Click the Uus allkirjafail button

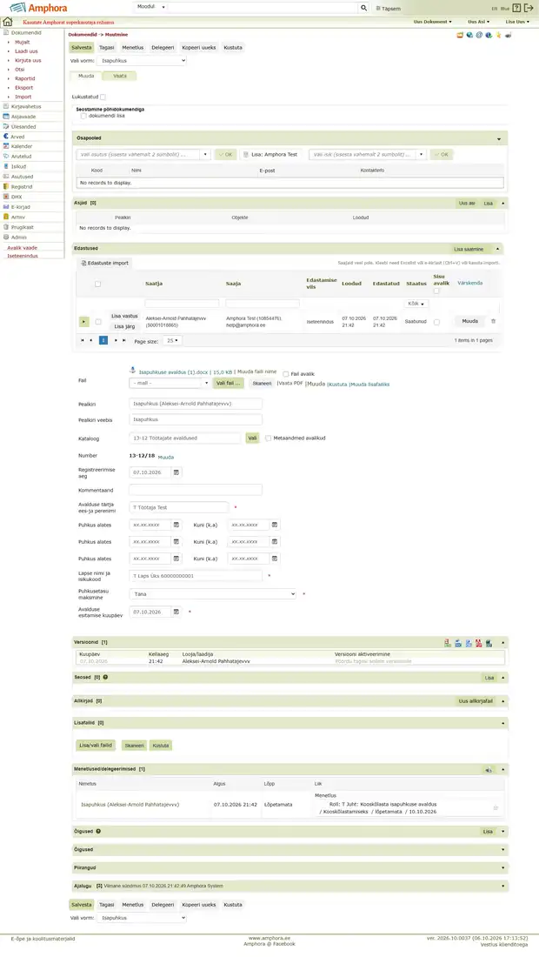(476, 701)
